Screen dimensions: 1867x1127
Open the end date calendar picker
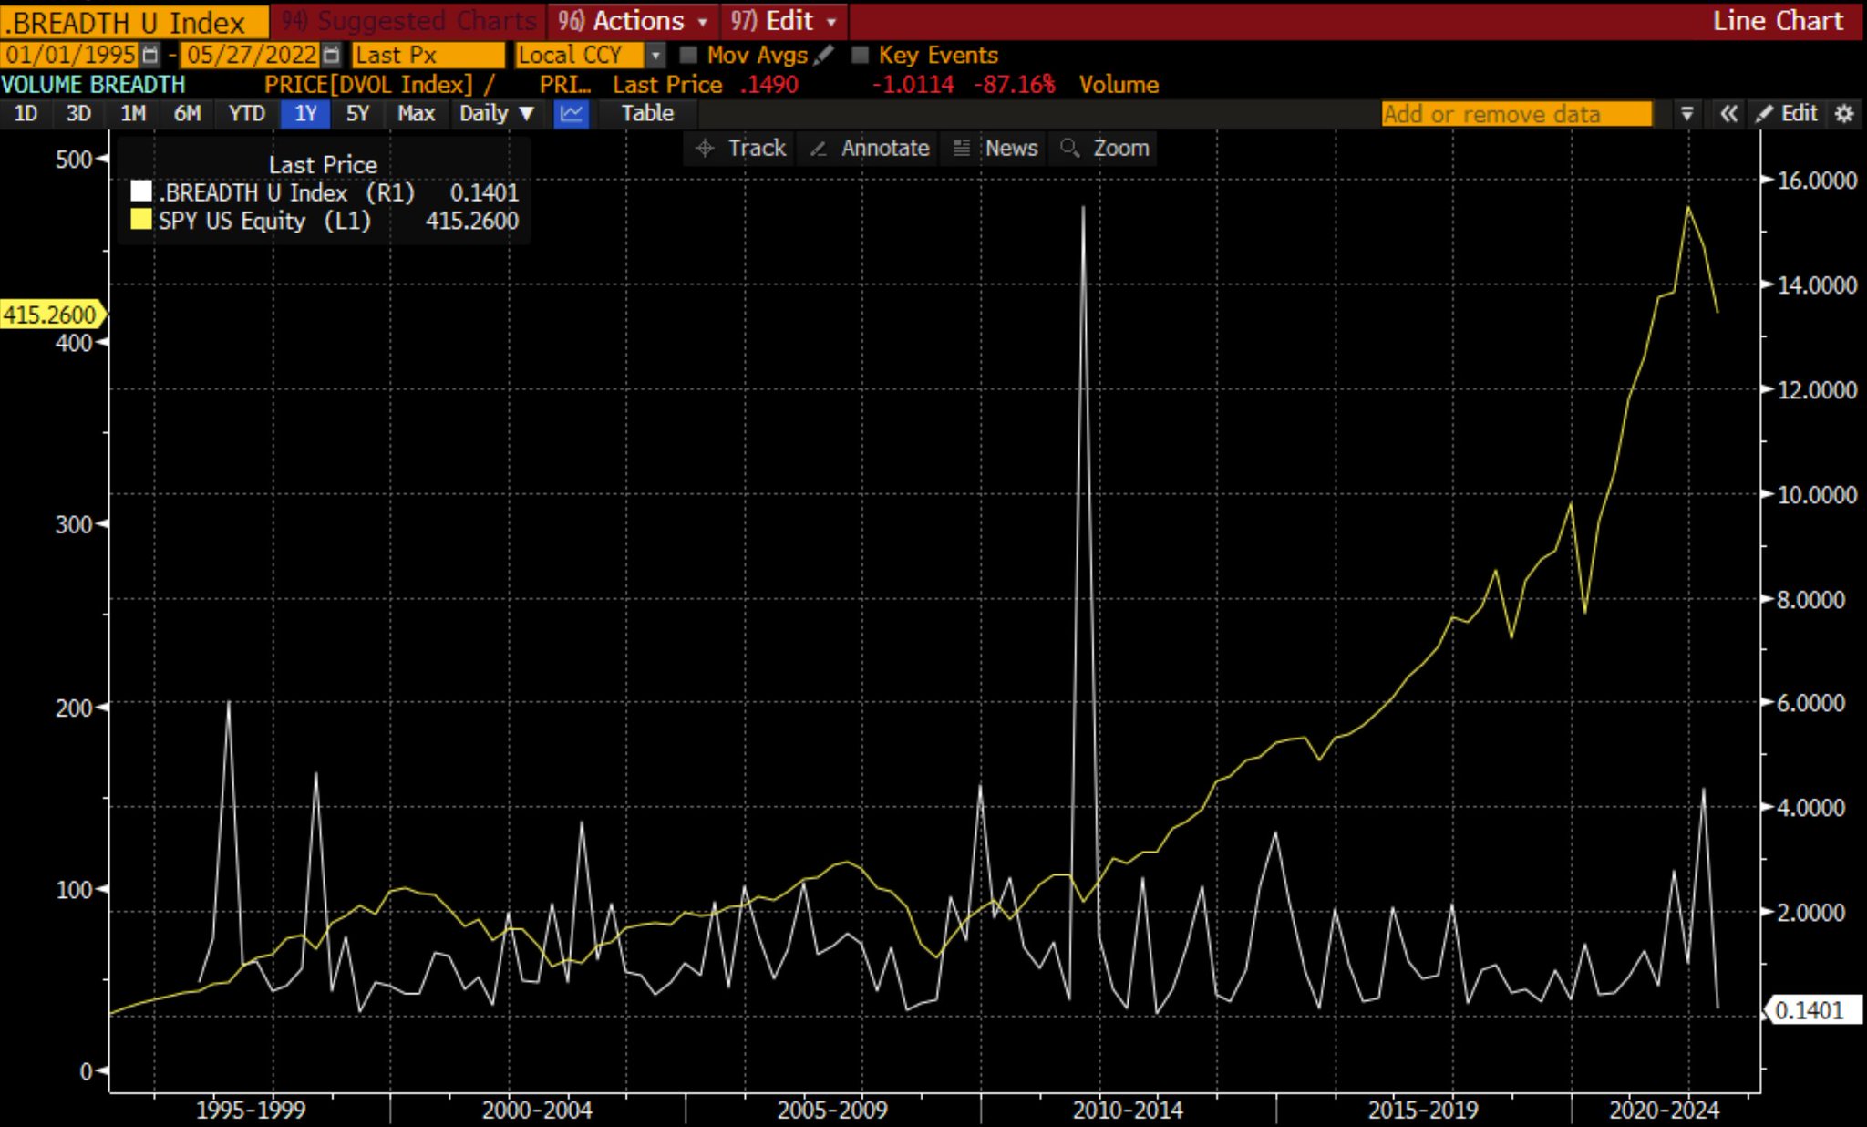point(332,55)
